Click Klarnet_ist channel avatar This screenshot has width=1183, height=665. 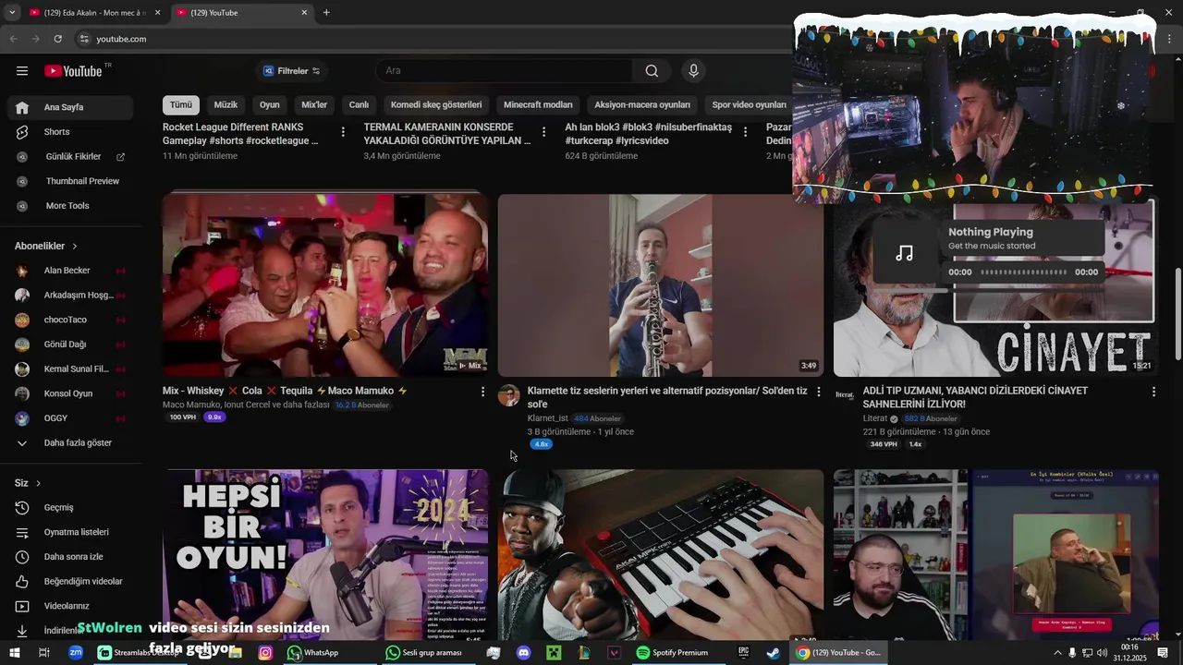[x=508, y=395]
